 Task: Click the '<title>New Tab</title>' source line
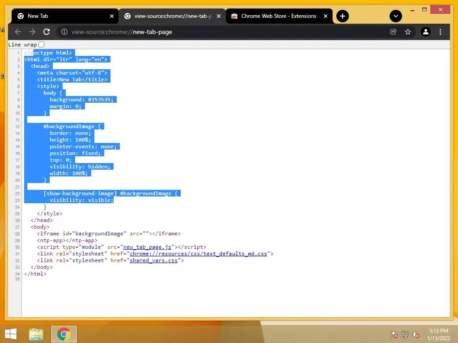click(x=72, y=79)
